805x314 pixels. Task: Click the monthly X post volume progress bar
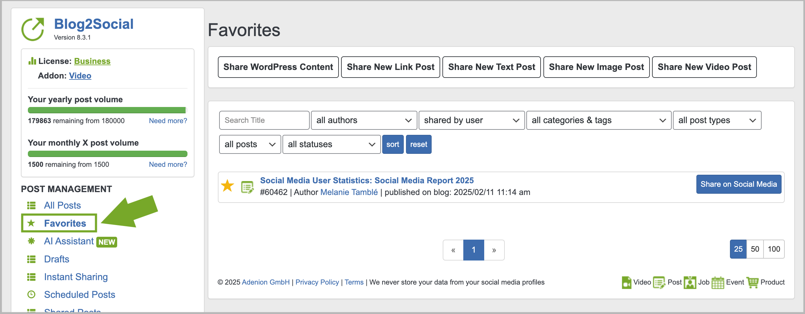tap(108, 154)
